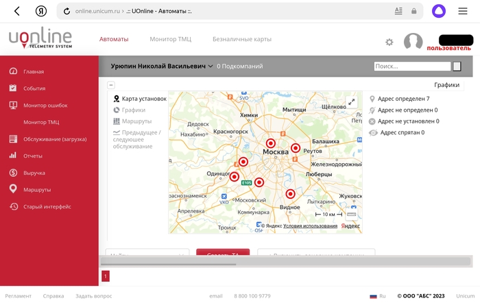This screenshot has height=303, width=480.
Task: Collapse the map panel with minus button
Action: pyautogui.click(x=111, y=85)
